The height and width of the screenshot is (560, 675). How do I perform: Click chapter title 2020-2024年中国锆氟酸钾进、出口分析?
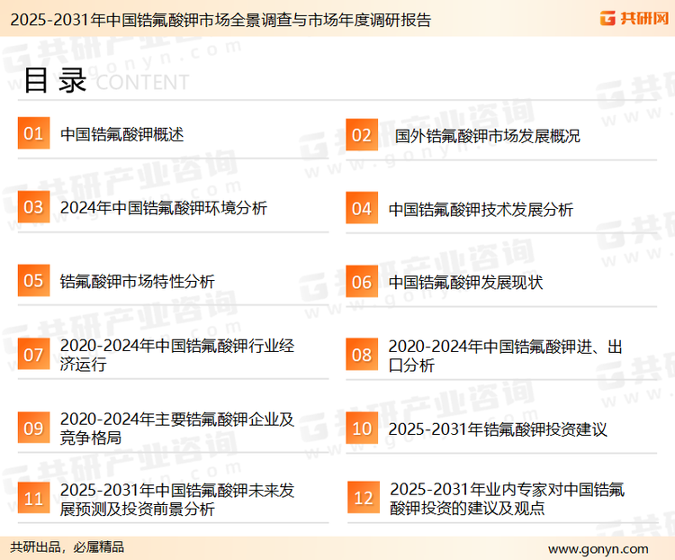506,356
